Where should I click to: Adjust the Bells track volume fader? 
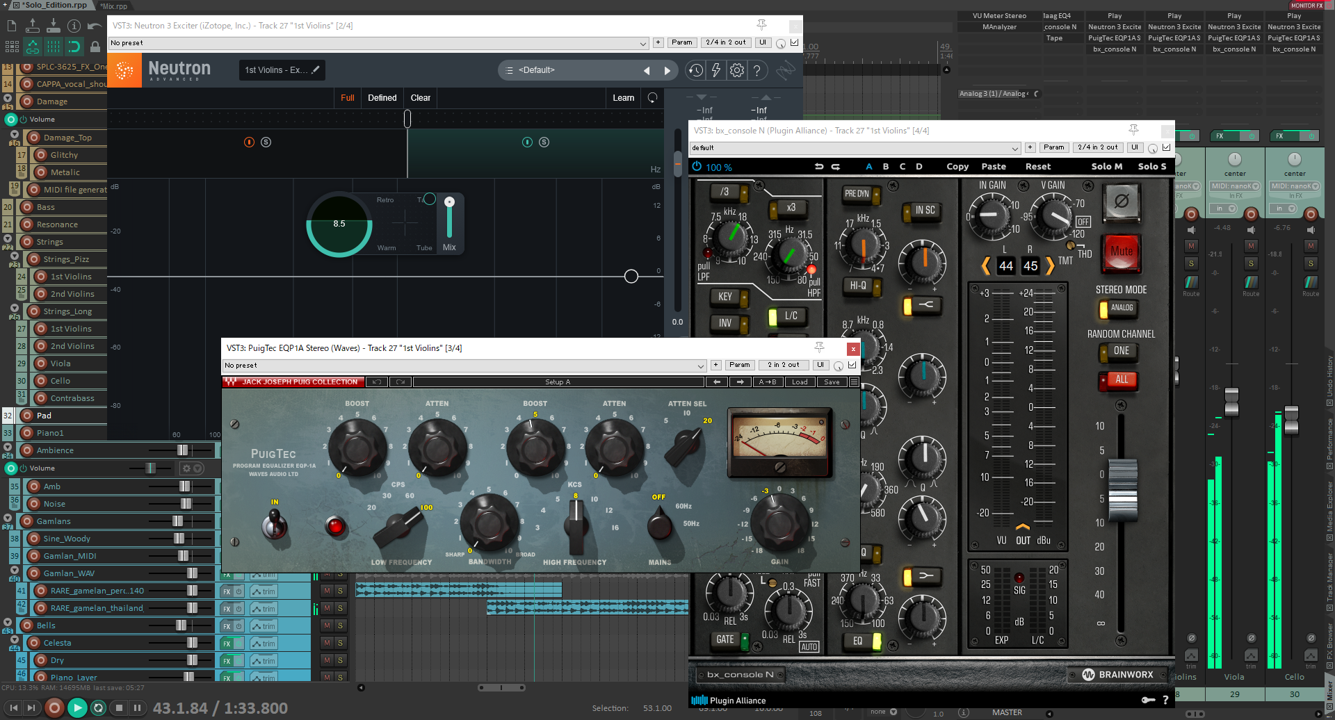coord(181,625)
